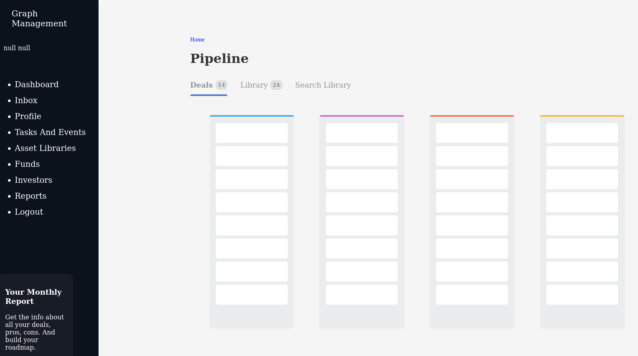Click Logout in the sidebar
638x356 pixels.
click(29, 212)
